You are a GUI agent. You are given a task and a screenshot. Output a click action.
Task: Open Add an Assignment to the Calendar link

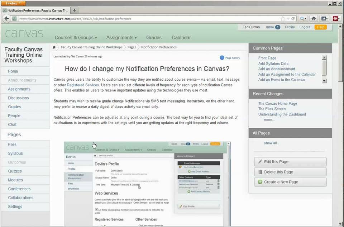pyautogui.click(x=287, y=75)
